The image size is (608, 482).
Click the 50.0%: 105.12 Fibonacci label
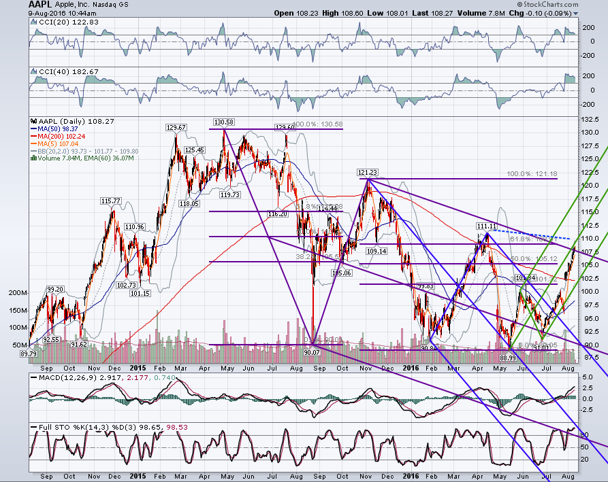point(534,258)
